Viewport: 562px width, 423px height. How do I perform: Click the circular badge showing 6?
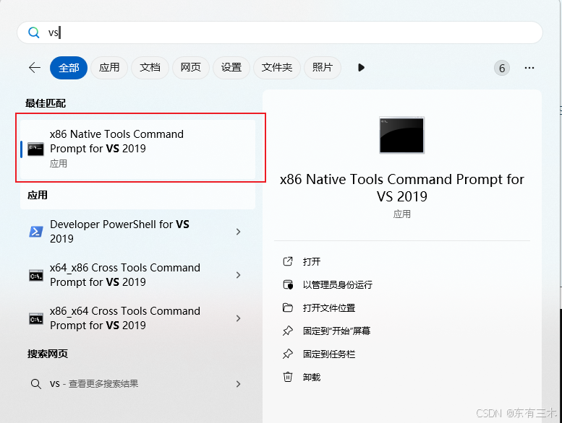(502, 68)
